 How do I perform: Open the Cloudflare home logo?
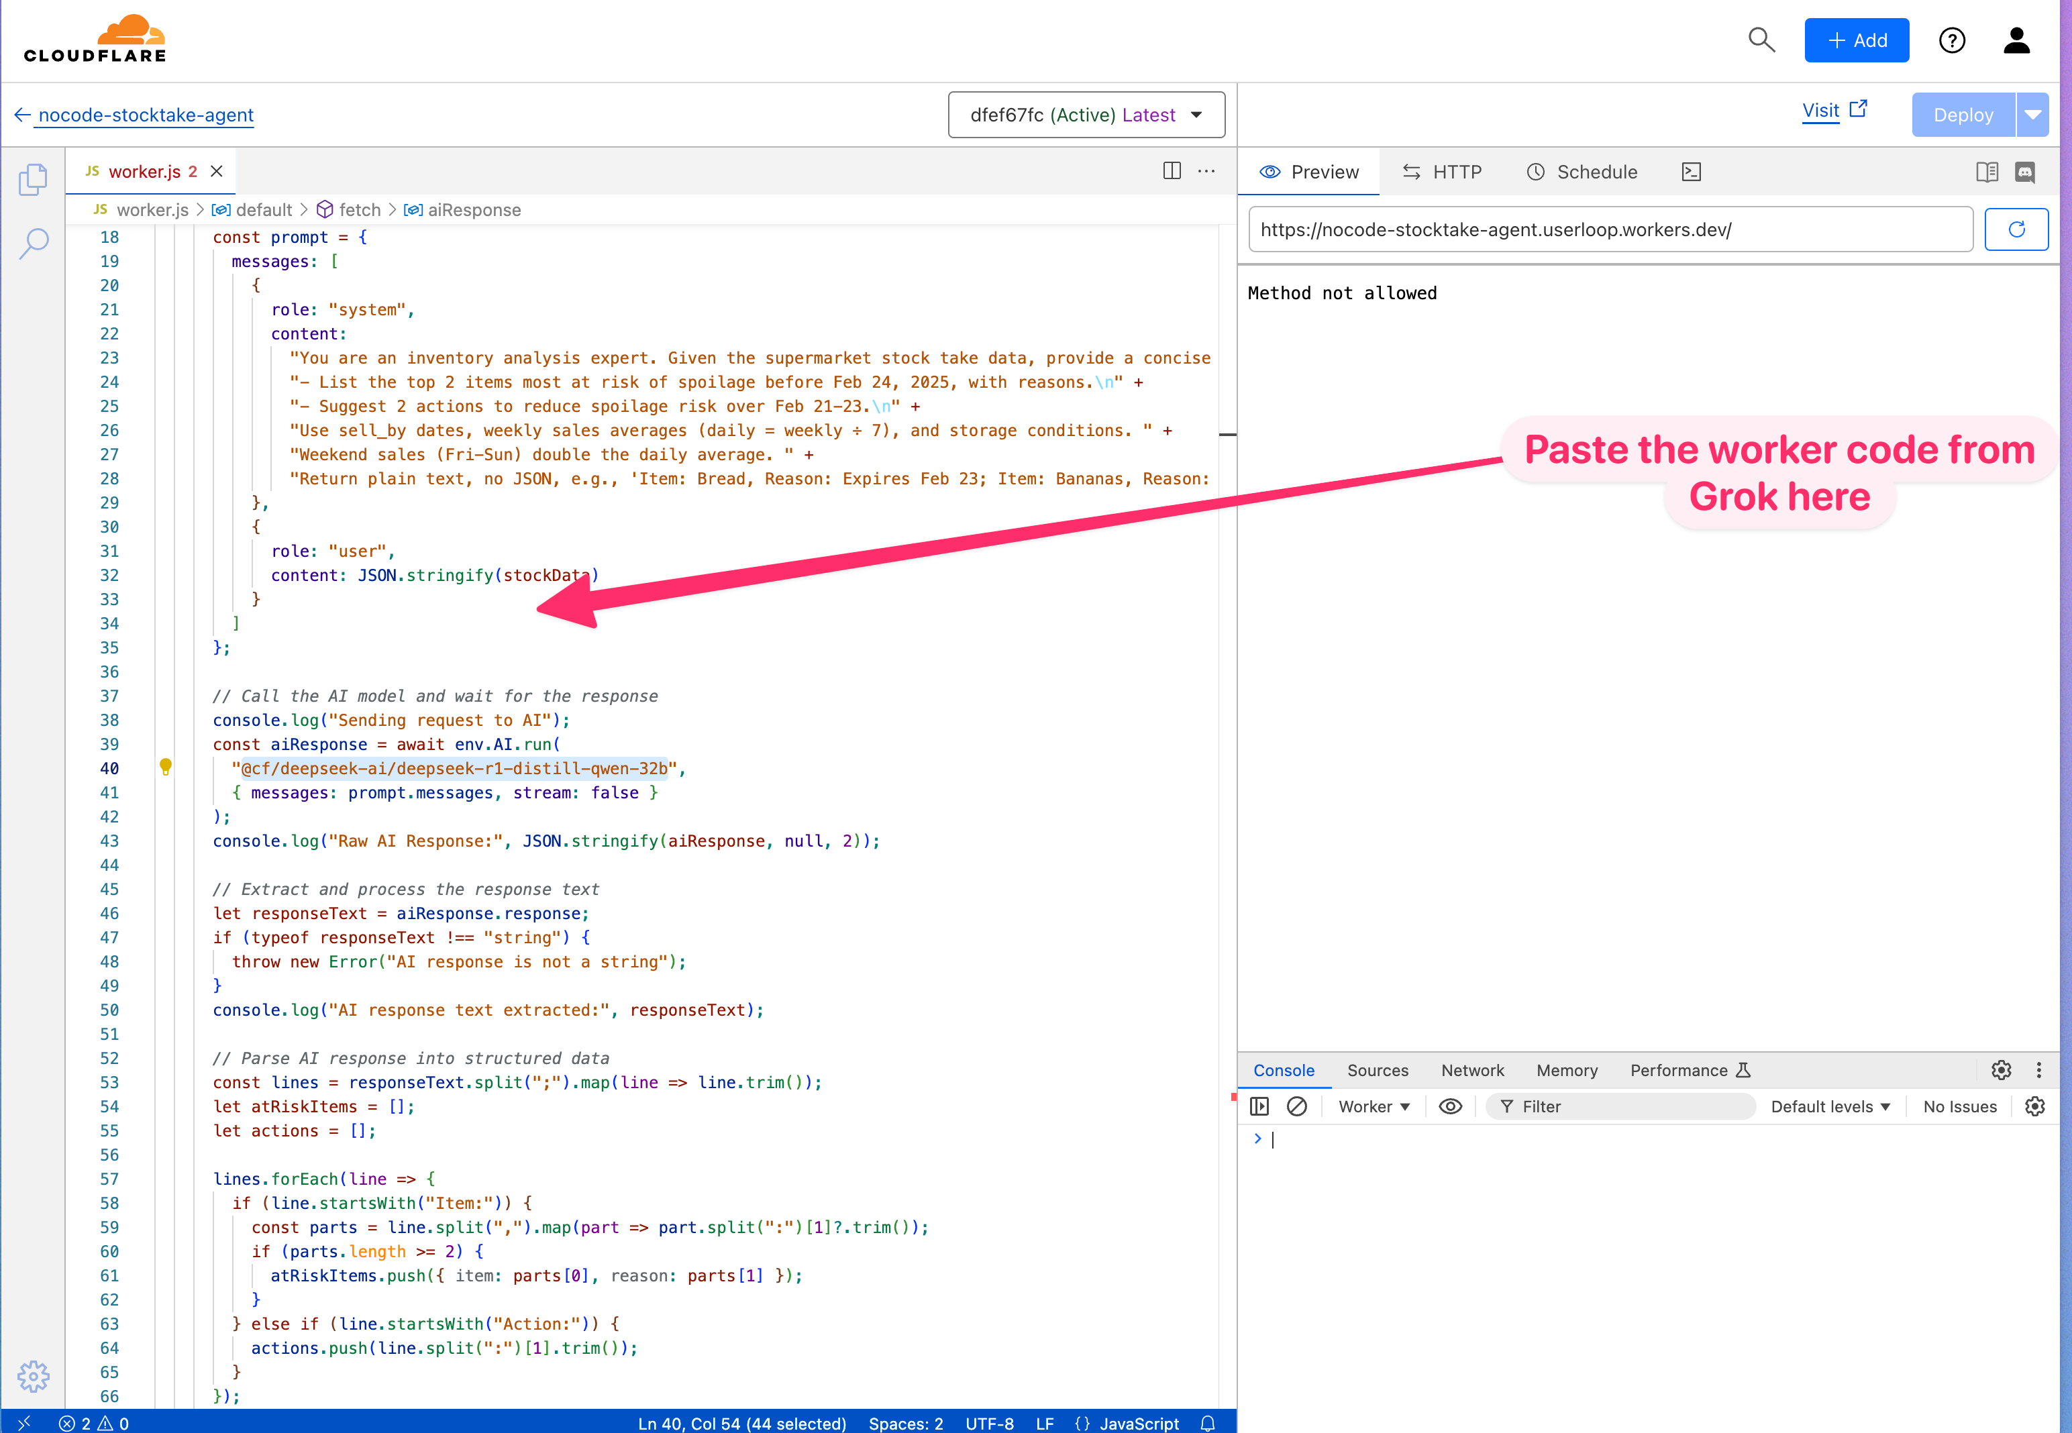click(95, 40)
